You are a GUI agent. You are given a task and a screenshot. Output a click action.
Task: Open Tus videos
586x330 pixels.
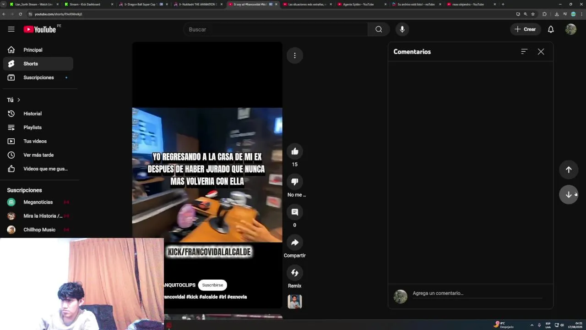38,141
